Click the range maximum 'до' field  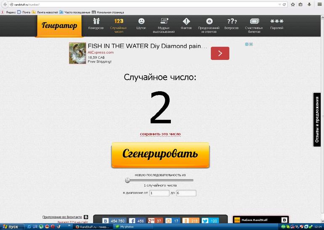186,193
